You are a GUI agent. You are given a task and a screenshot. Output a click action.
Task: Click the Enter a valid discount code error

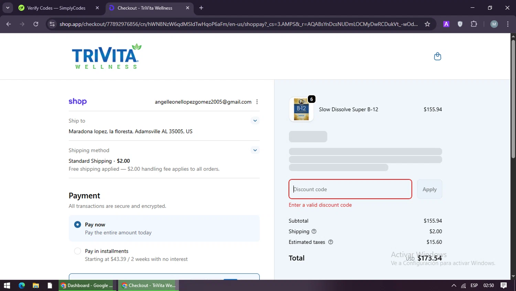pyautogui.click(x=320, y=205)
